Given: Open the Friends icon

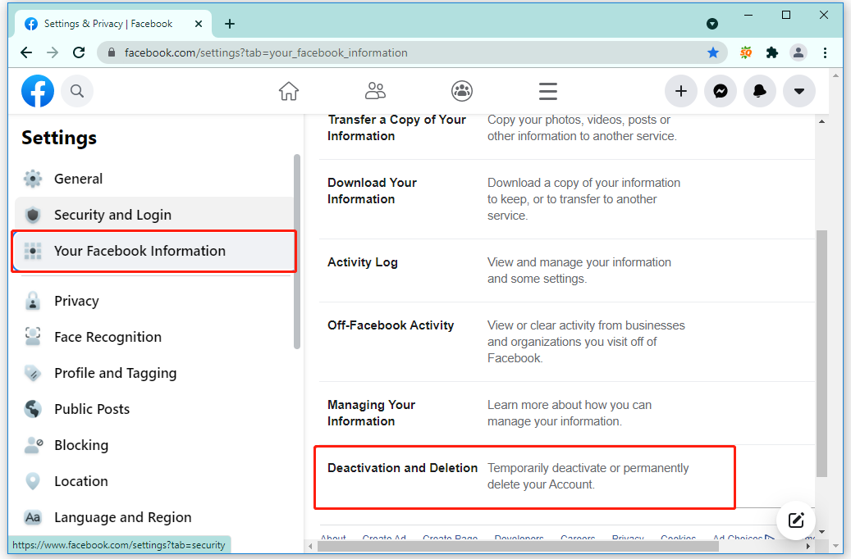Looking at the screenshot, I should [x=375, y=91].
